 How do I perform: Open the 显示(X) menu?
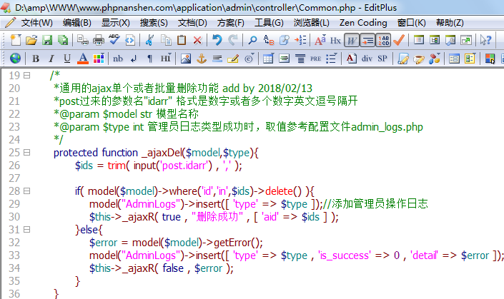point(116,23)
